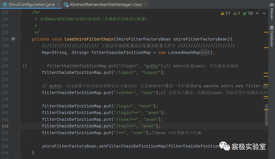
Task: Expand the folded <~> diamond on line 131
Action: 204,53
